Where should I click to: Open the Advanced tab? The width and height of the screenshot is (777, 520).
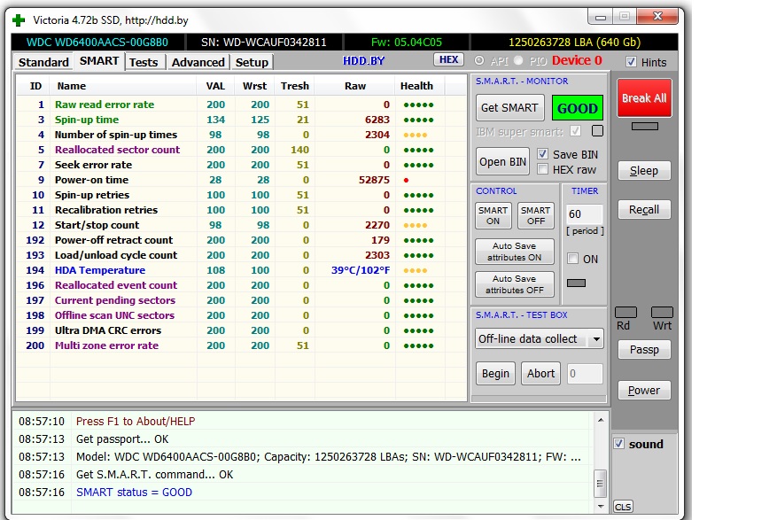198,62
